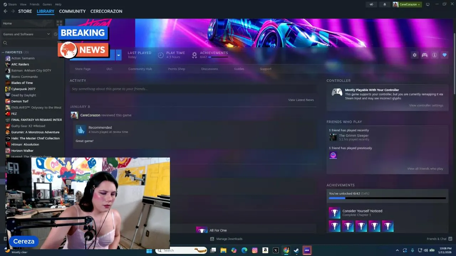Open the CereCorazon account dropdown

click(407, 4)
